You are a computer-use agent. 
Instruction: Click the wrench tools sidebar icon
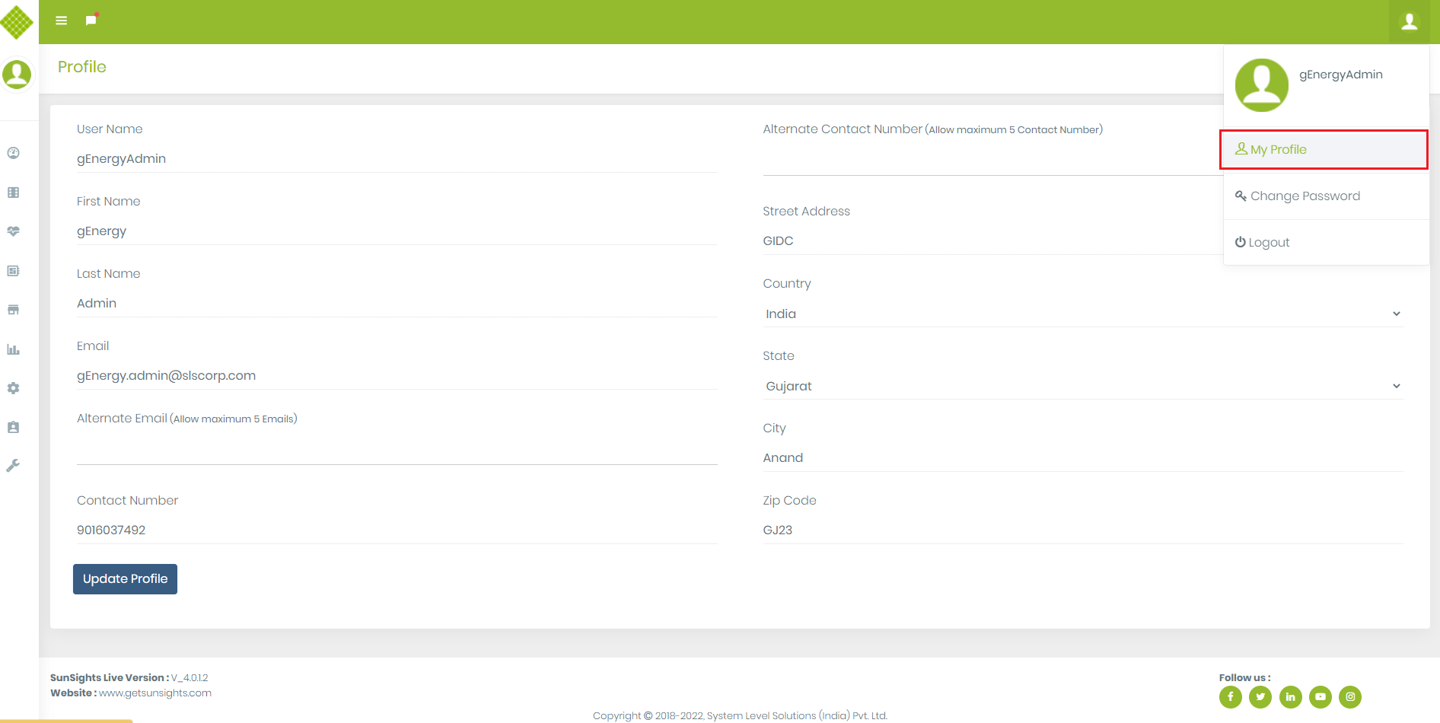pyautogui.click(x=14, y=466)
